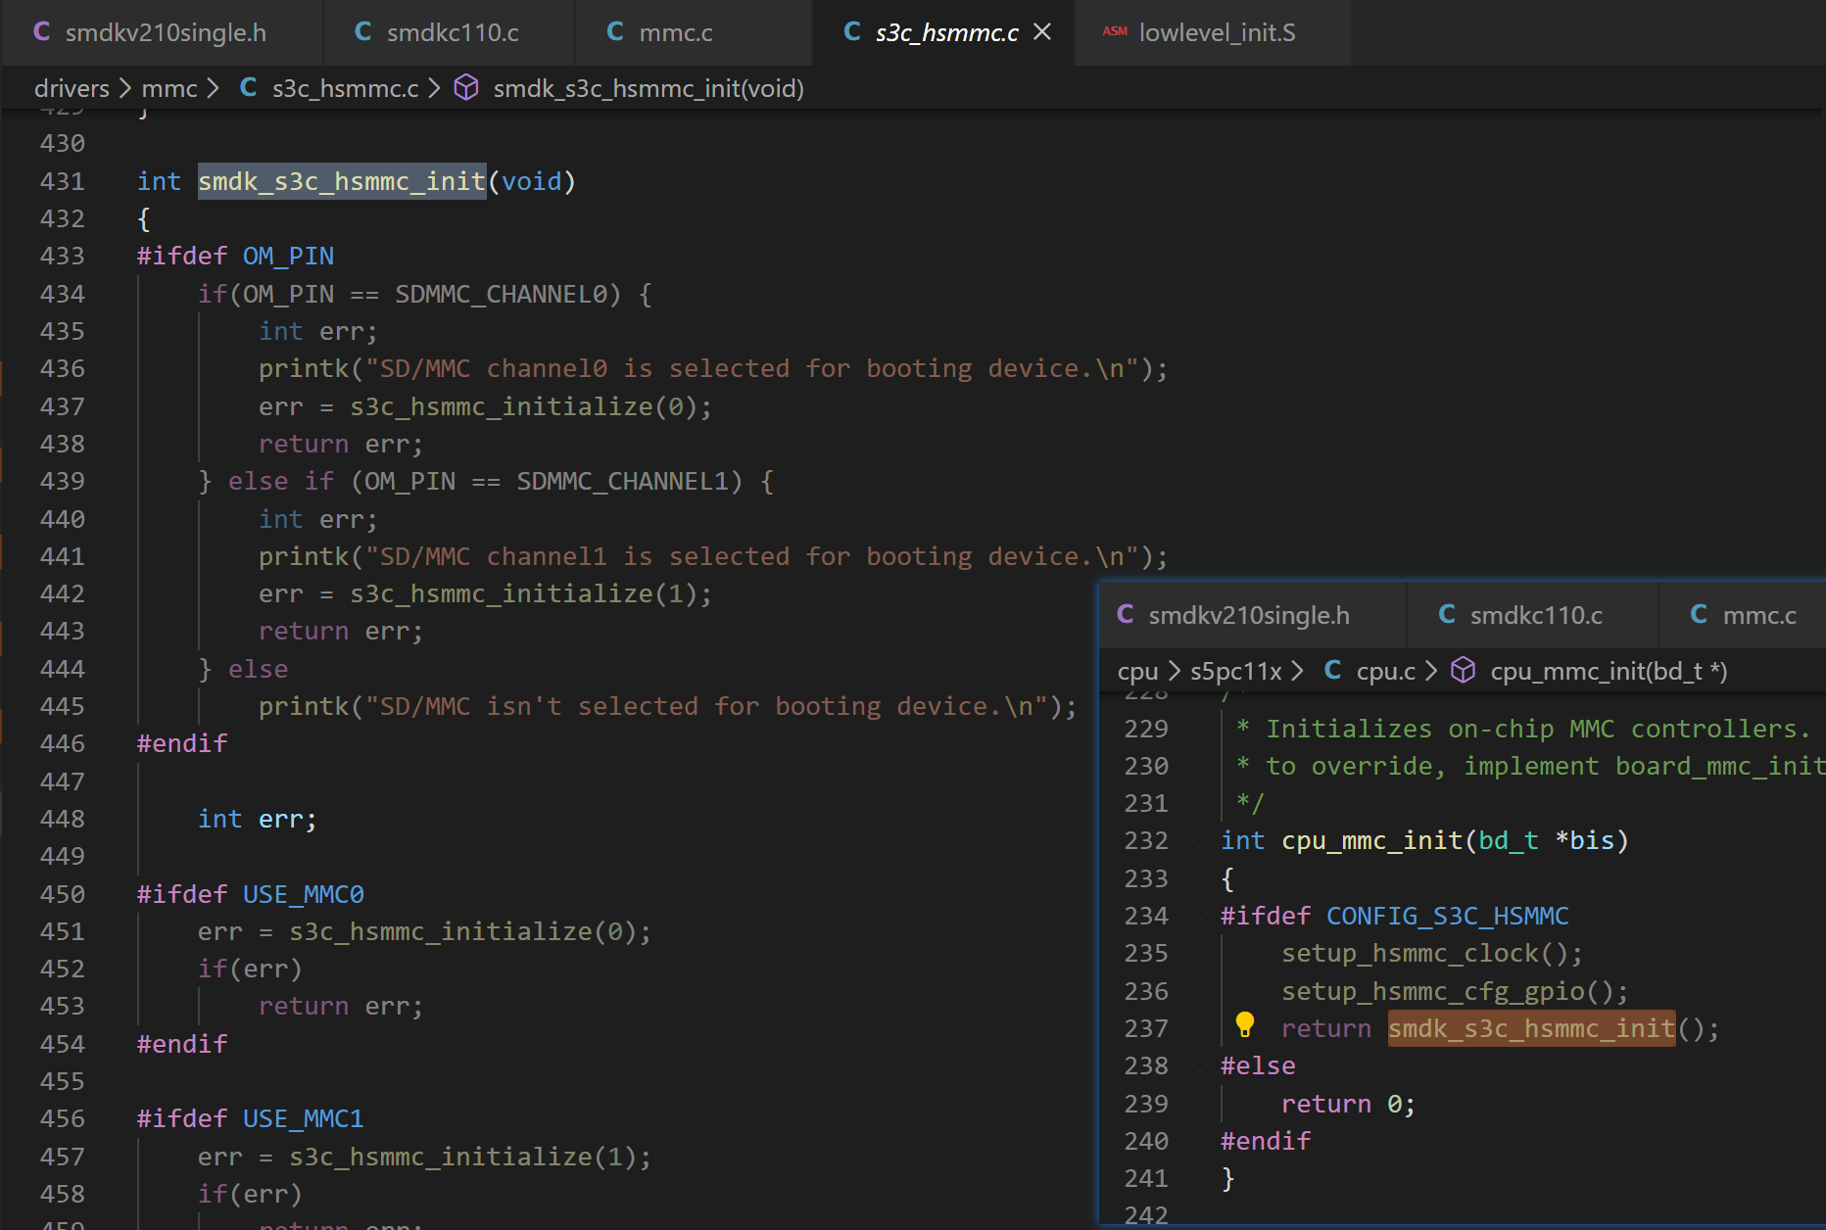
Task: Switch to the top smdkc110.c tab
Action: click(x=452, y=32)
